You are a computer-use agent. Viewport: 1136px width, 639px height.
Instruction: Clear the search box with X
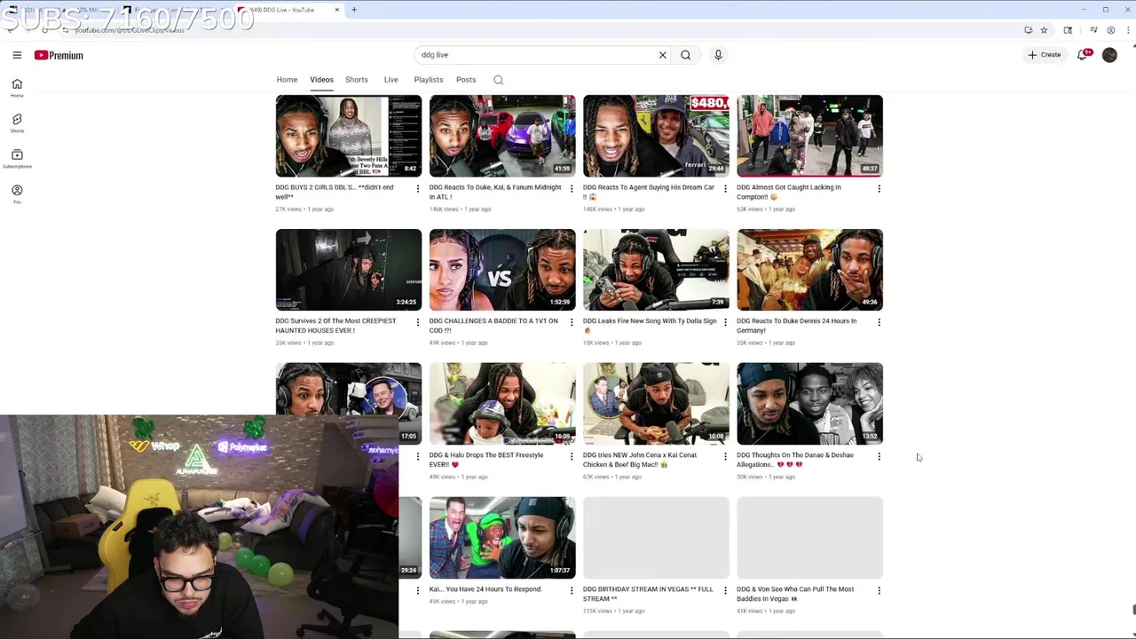(662, 55)
